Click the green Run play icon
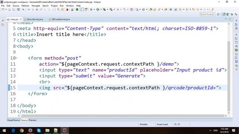Screen dimensions: 239x134 98,10
